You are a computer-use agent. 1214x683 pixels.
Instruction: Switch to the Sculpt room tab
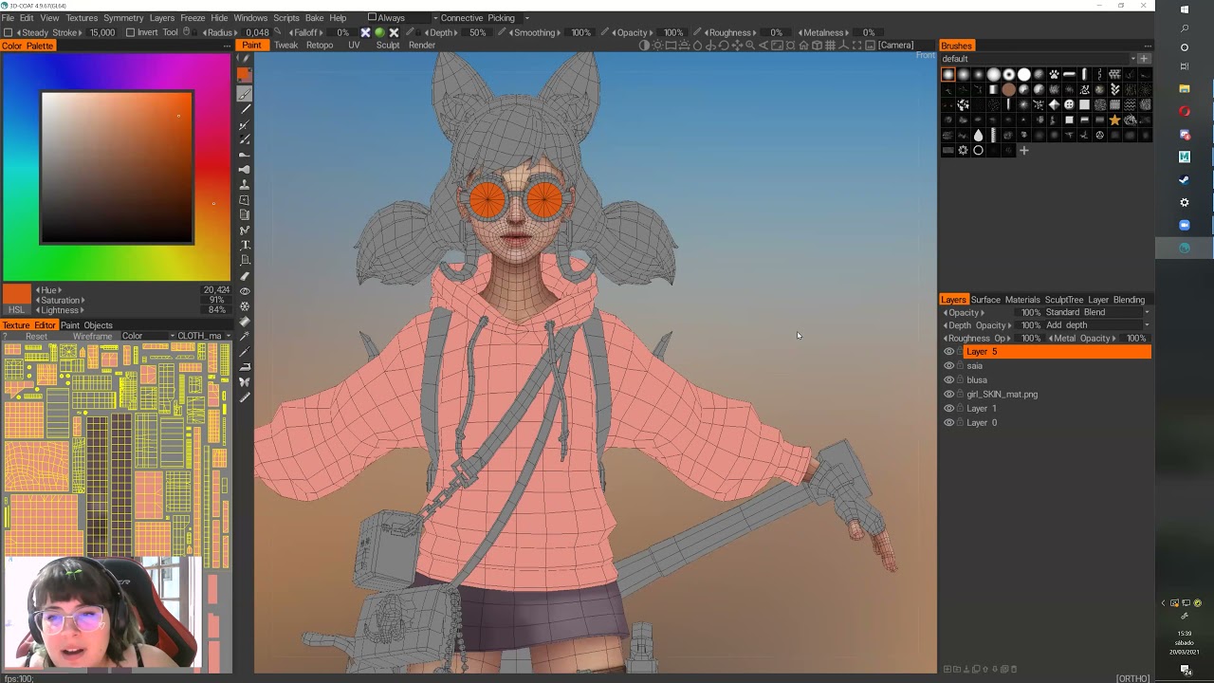click(x=388, y=46)
